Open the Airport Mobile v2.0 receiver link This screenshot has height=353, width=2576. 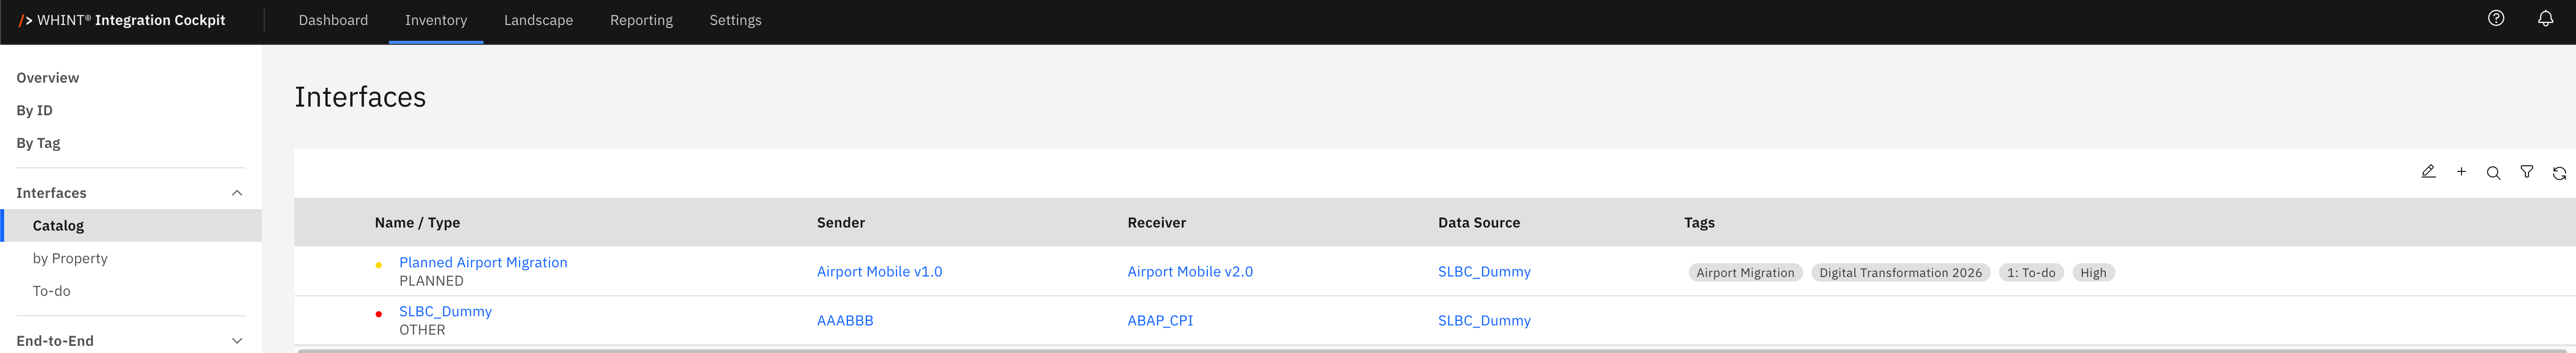tap(1190, 271)
